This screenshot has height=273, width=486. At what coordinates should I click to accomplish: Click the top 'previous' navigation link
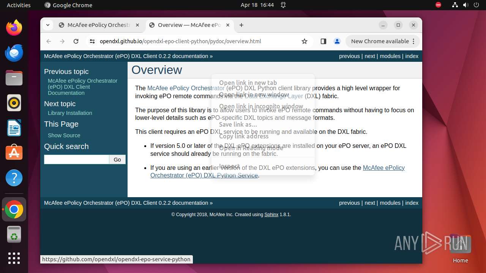click(349, 56)
